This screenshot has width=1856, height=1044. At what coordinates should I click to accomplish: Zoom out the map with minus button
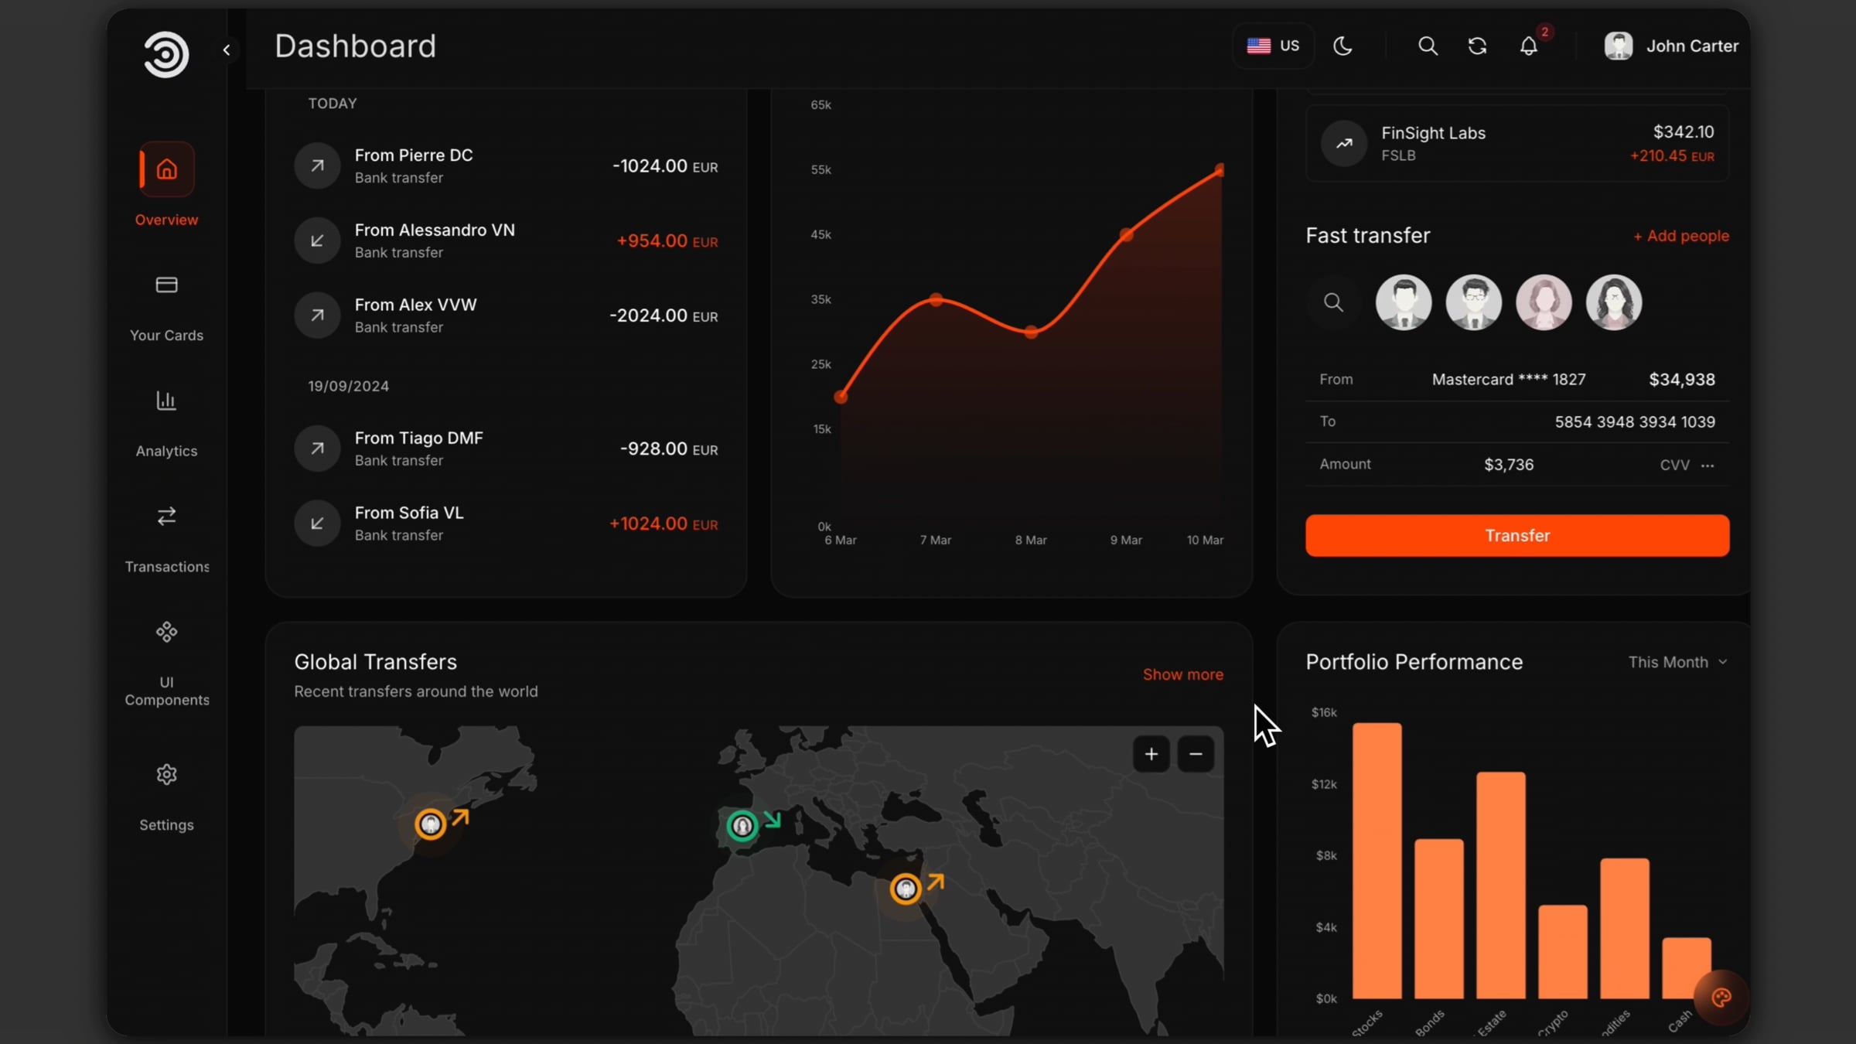[x=1196, y=754]
